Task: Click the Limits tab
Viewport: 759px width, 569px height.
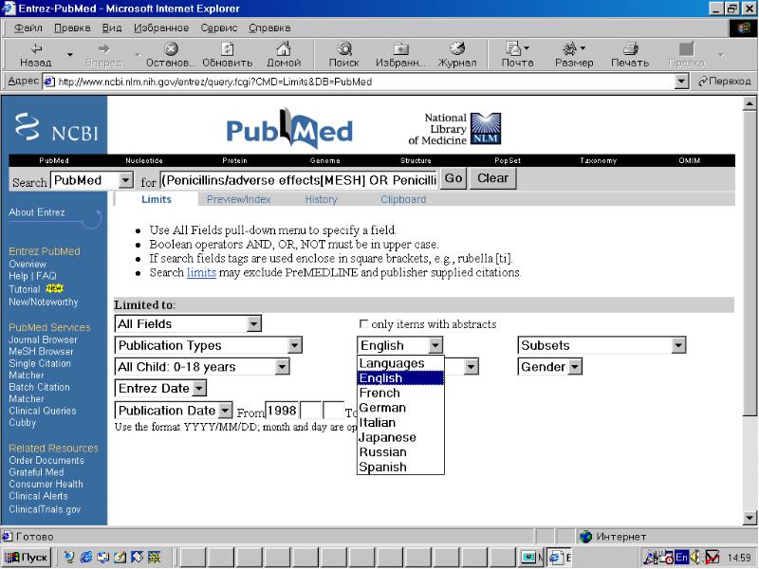Action: [157, 199]
